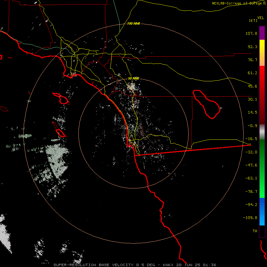The width and height of the screenshot is (267, 267).
Task: Click the 50 NMI range ring label
Action: click(133, 78)
